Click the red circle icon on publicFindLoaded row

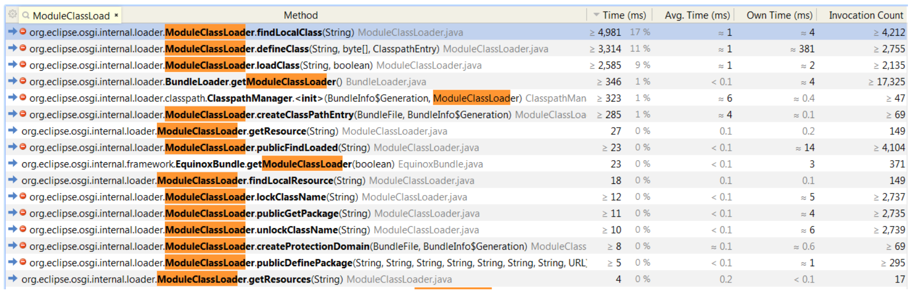[x=23, y=147]
